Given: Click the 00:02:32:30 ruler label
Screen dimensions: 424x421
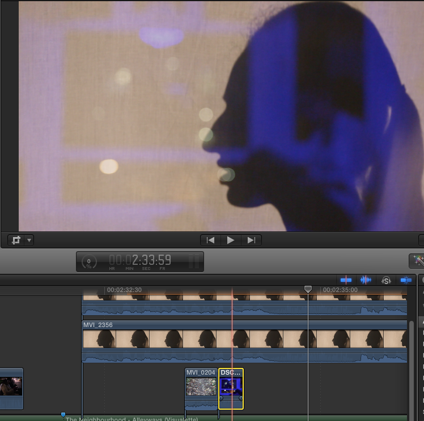Looking at the screenshot, I should (x=124, y=290).
